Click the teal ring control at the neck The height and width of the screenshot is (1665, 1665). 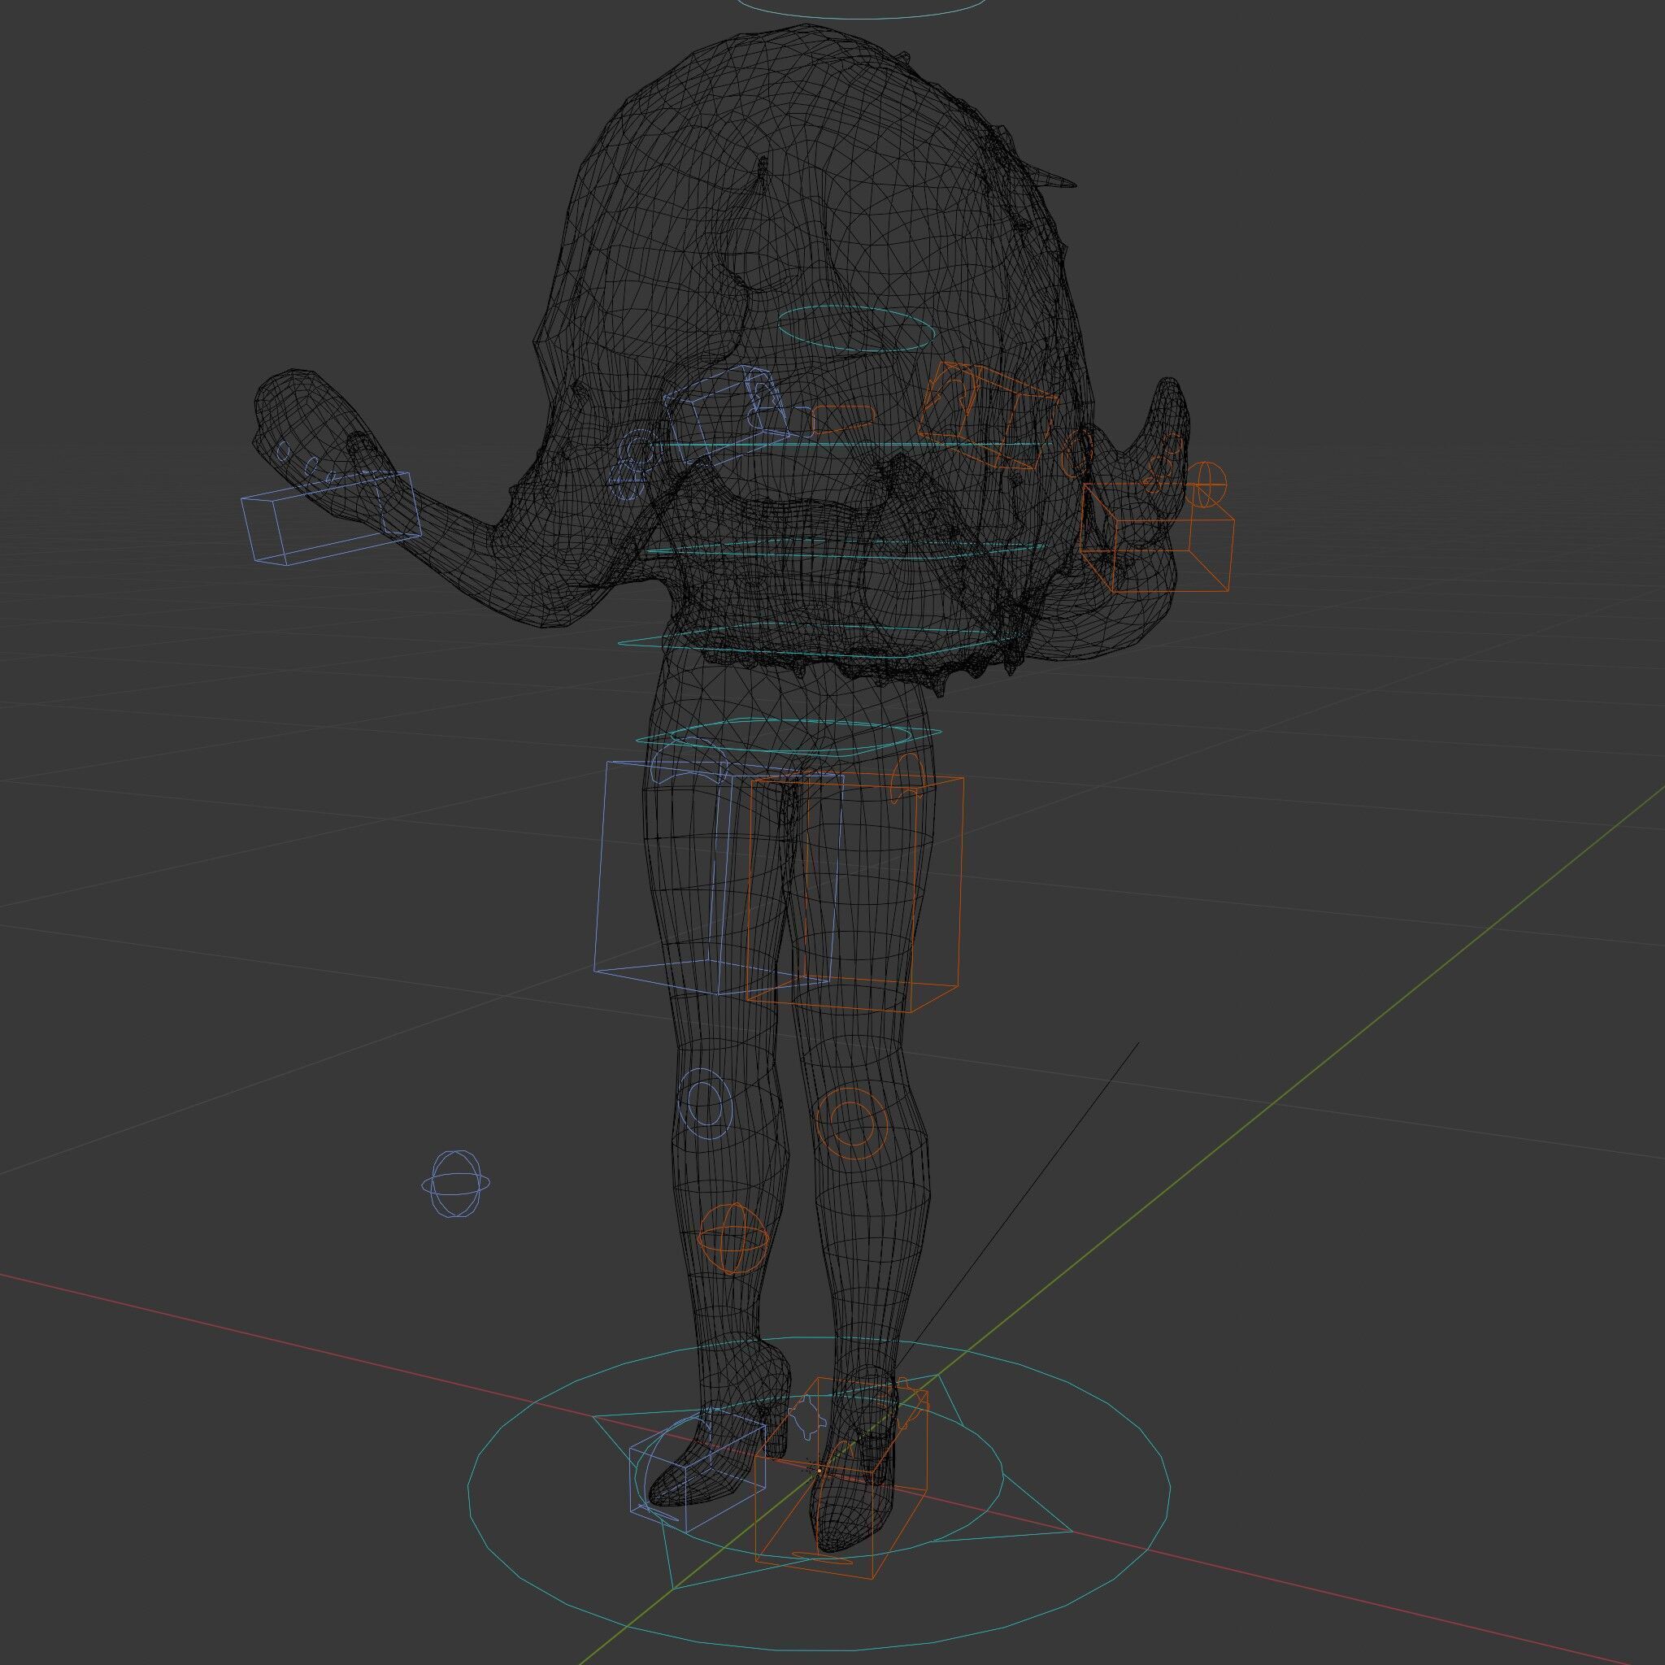[856, 328]
